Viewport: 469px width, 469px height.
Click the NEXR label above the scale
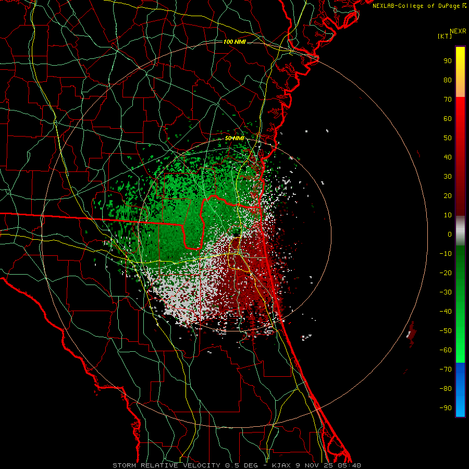458,31
